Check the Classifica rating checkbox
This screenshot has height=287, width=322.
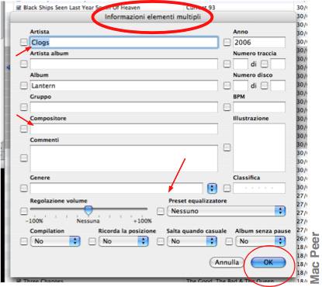(227, 188)
